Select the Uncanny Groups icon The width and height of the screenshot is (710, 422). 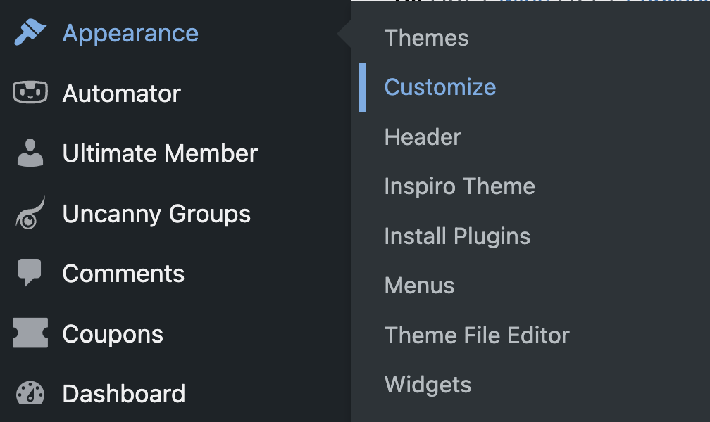coord(29,213)
